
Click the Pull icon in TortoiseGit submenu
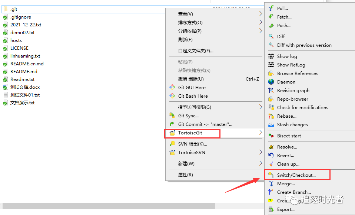pyautogui.click(x=271, y=9)
